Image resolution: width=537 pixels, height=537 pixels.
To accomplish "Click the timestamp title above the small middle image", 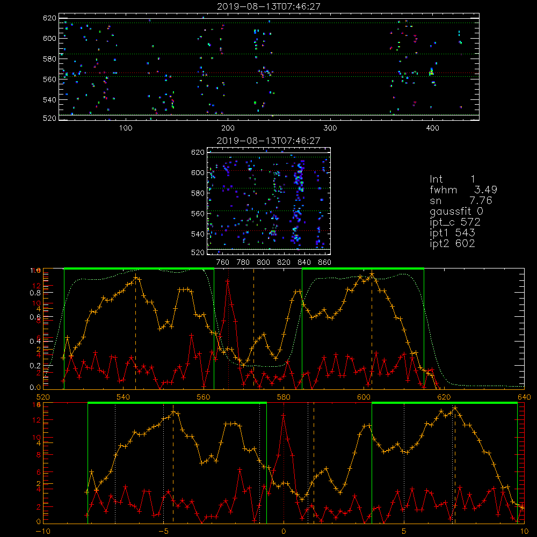I will pos(269,141).
